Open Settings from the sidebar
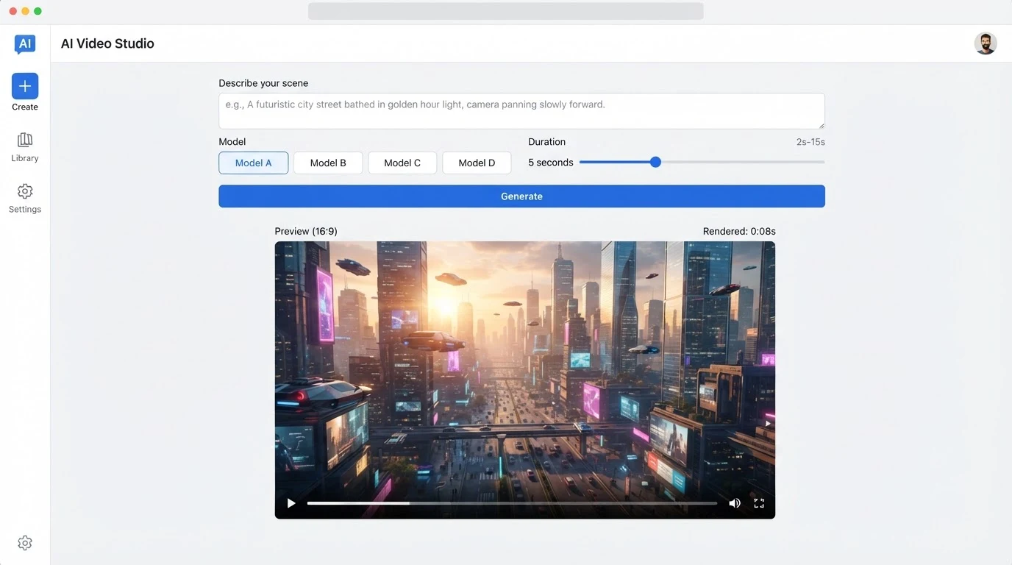 25,199
